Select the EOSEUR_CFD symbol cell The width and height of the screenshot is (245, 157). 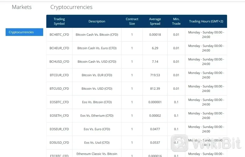[x=59, y=129]
